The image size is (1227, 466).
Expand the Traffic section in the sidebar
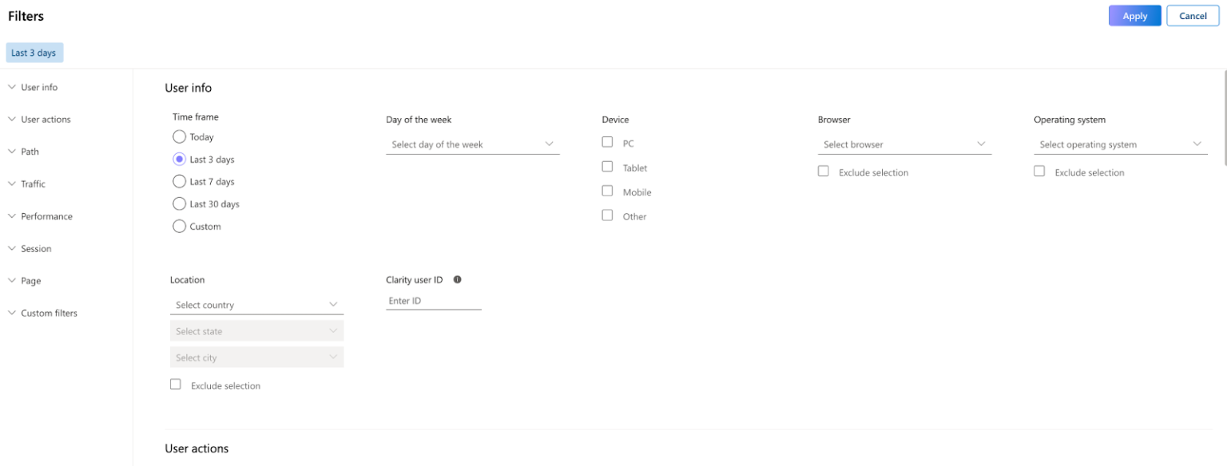pyautogui.click(x=11, y=184)
